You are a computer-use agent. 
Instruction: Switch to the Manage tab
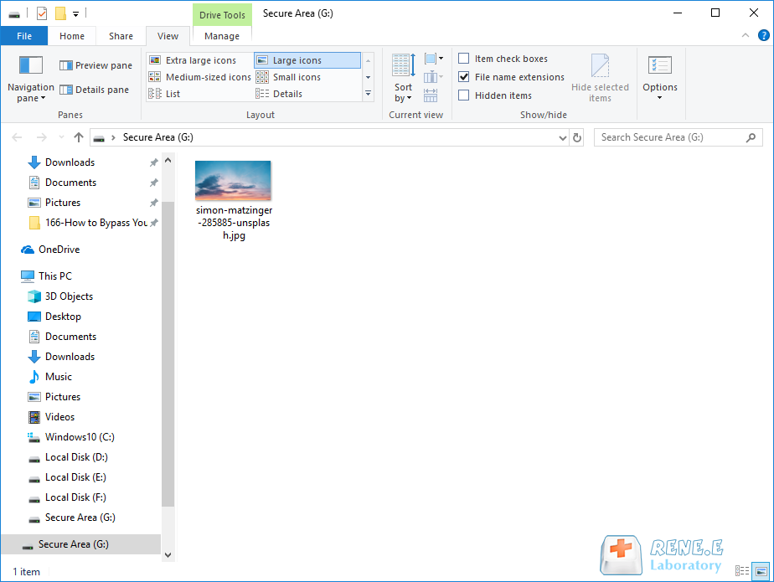click(x=222, y=36)
